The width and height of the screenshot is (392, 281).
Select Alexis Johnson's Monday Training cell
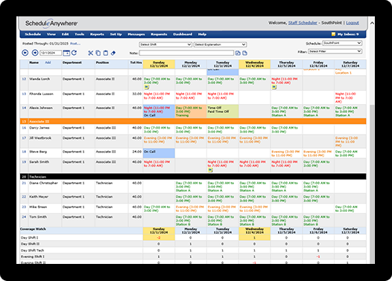pyautogui.click(x=191, y=112)
